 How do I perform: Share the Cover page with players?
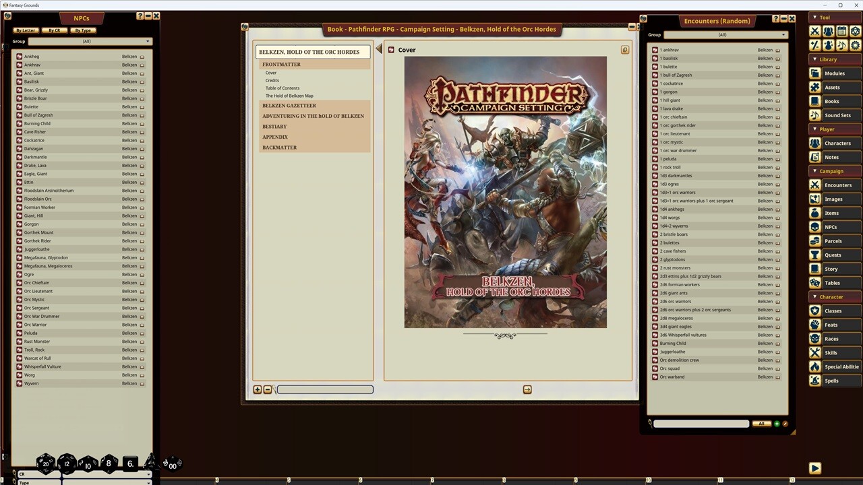click(x=625, y=49)
